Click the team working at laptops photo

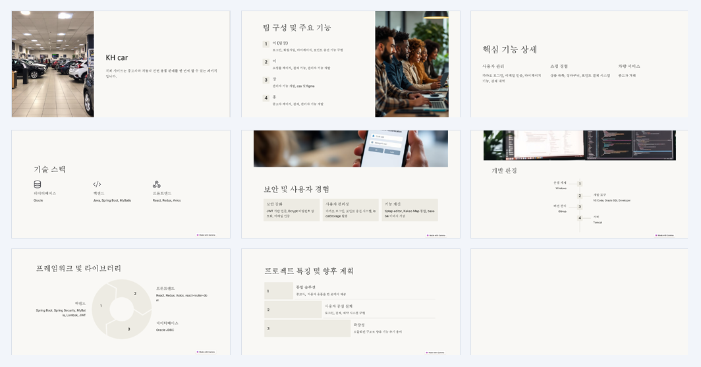412,64
